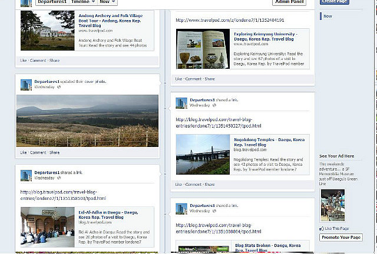Select Now marker in right timeline navigation
Viewport: 377px width, 254px height.
[328, 16]
